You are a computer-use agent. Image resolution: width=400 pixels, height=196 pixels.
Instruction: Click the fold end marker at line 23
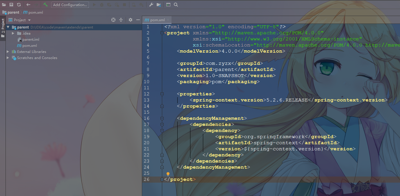[x=162, y=161]
